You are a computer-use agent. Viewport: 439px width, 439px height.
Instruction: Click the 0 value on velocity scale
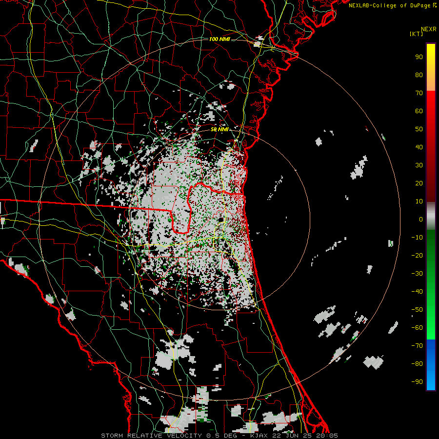click(421, 219)
